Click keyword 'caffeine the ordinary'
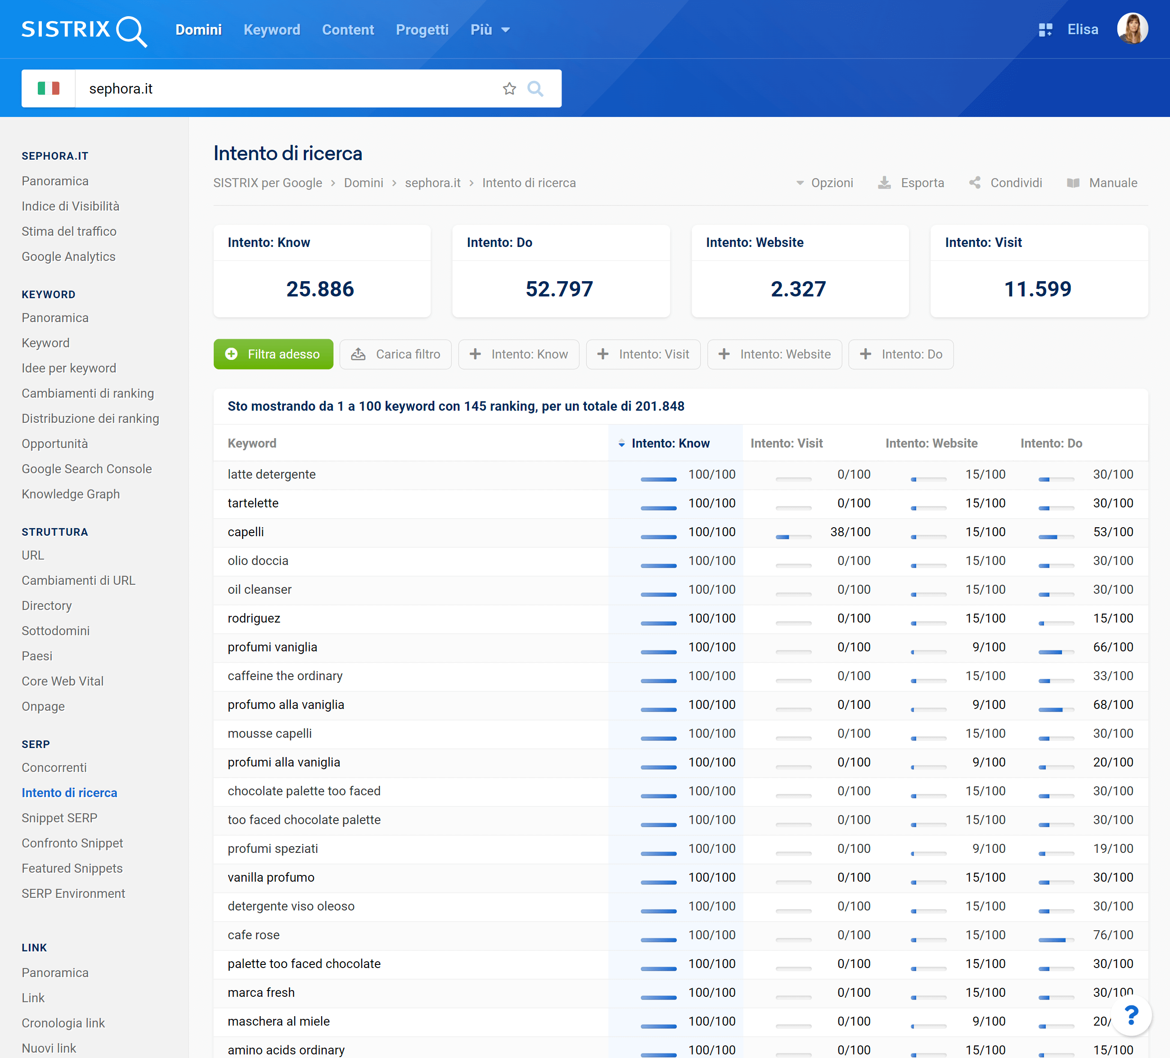The width and height of the screenshot is (1170, 1058). coord(285,676)
